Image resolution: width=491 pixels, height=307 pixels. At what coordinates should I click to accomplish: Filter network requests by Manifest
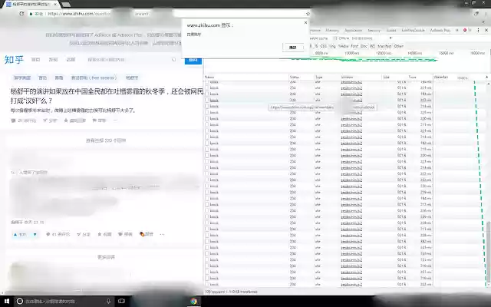click(x=384, y=46)
